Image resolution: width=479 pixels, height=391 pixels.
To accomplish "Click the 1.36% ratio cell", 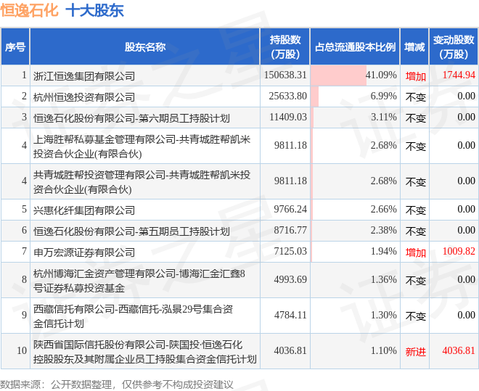I will pos(355,279).
